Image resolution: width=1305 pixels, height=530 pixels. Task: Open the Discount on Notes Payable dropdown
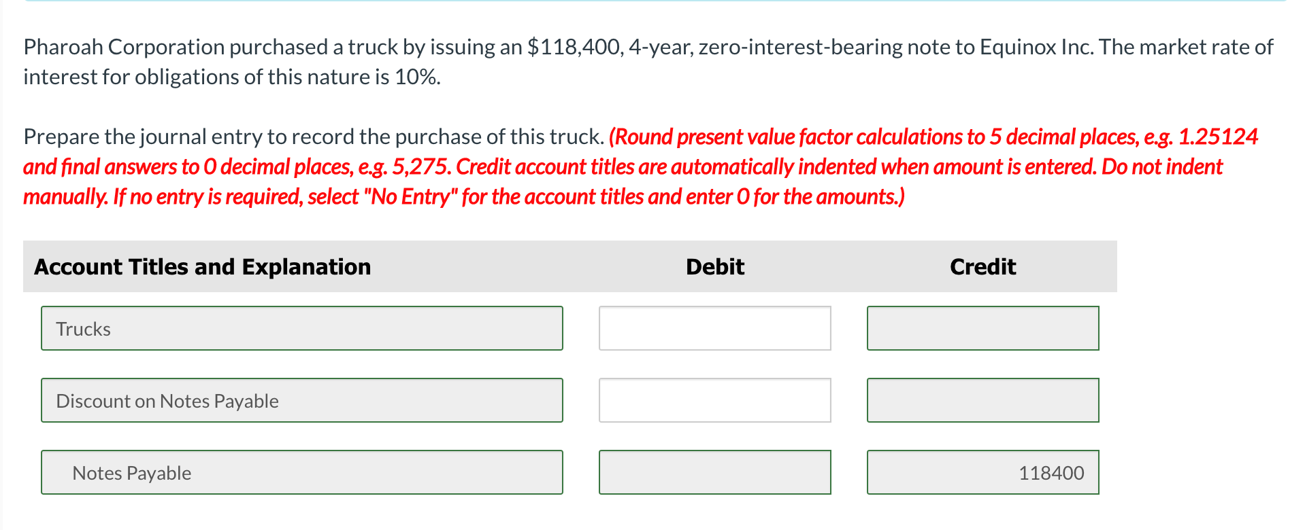pos(301,400)
